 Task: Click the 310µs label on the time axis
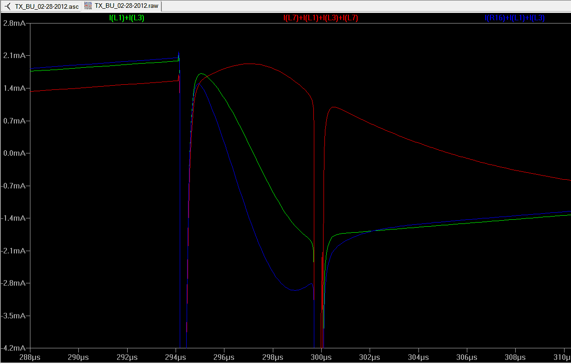point(562,357)
